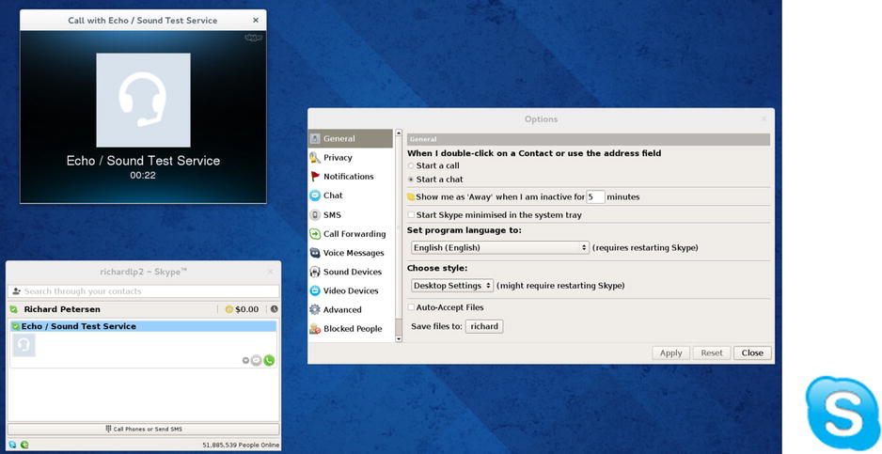Open the small arrow menu on Echo contact
This screenshot has width=882, height=454.
tap(245, 361)
